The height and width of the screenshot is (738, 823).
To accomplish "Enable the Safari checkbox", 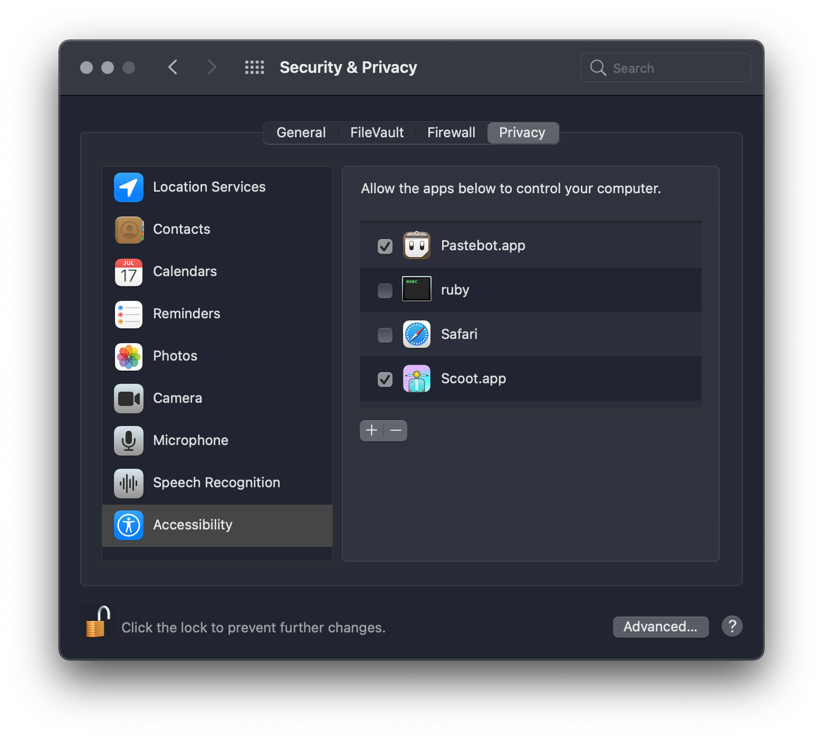I will (x=385, y=335).
